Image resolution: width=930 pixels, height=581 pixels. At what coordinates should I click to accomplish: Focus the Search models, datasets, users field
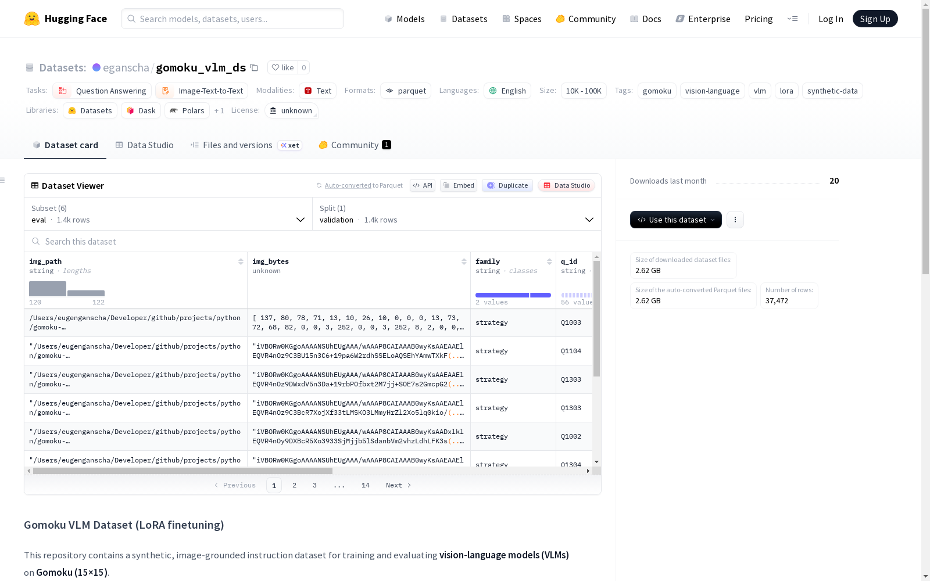[233, 19]
